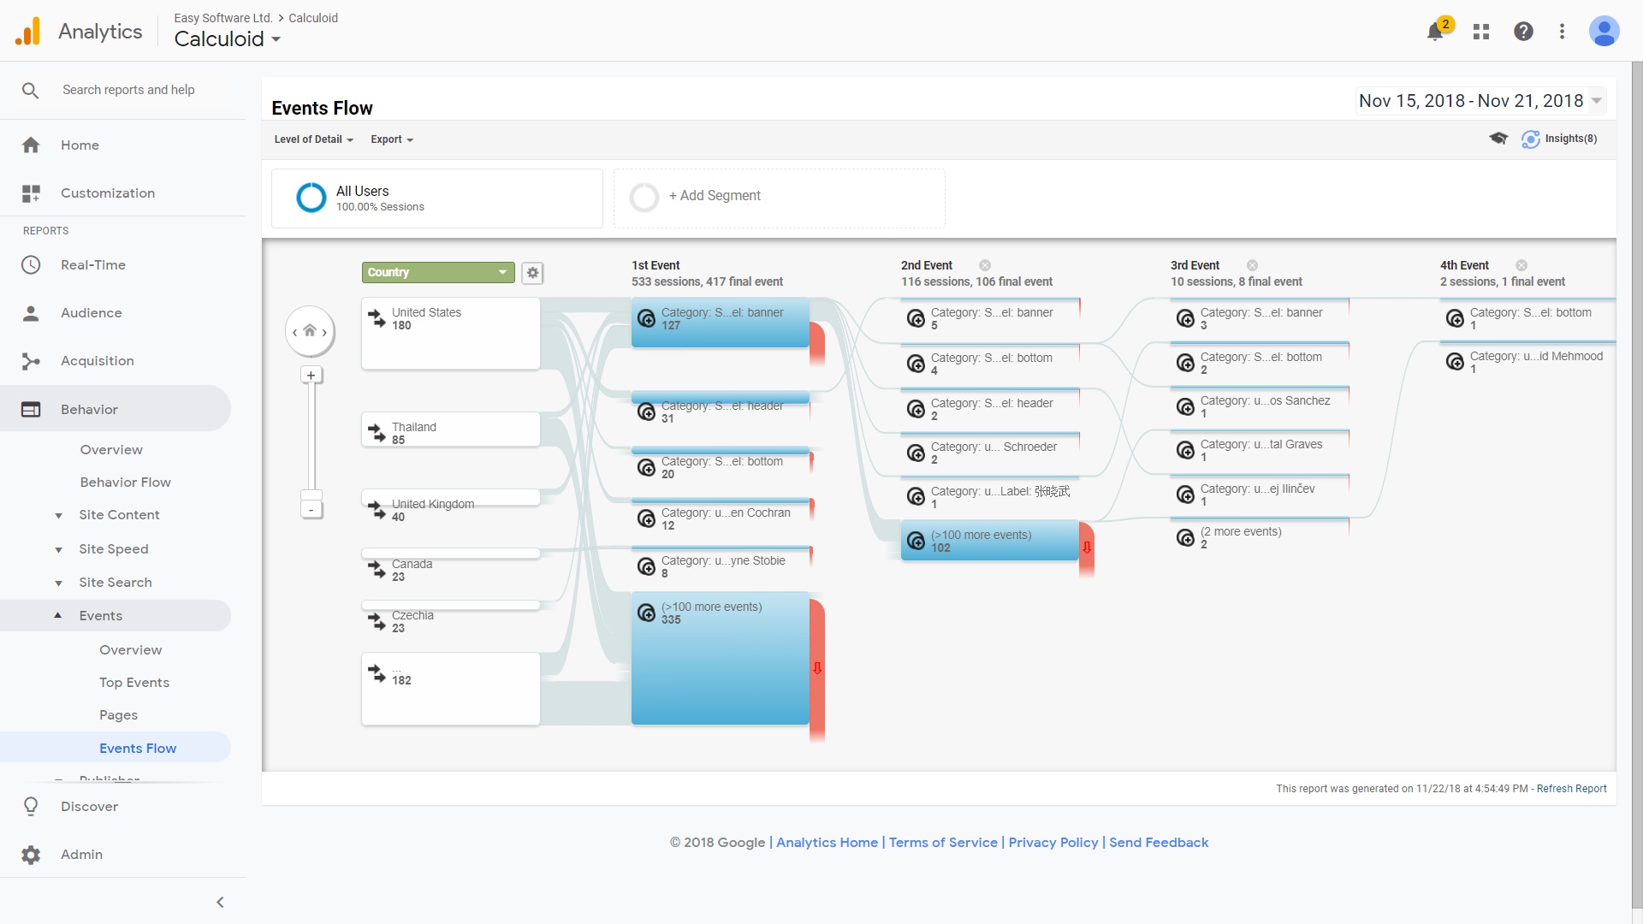Click the Country filter settings gear icon
Screen dimensions: 1643x924
tap(534, 272)
